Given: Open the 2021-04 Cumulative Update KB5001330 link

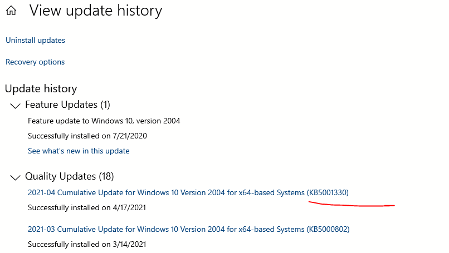Looking at the screenshot, I should (188, 193).
